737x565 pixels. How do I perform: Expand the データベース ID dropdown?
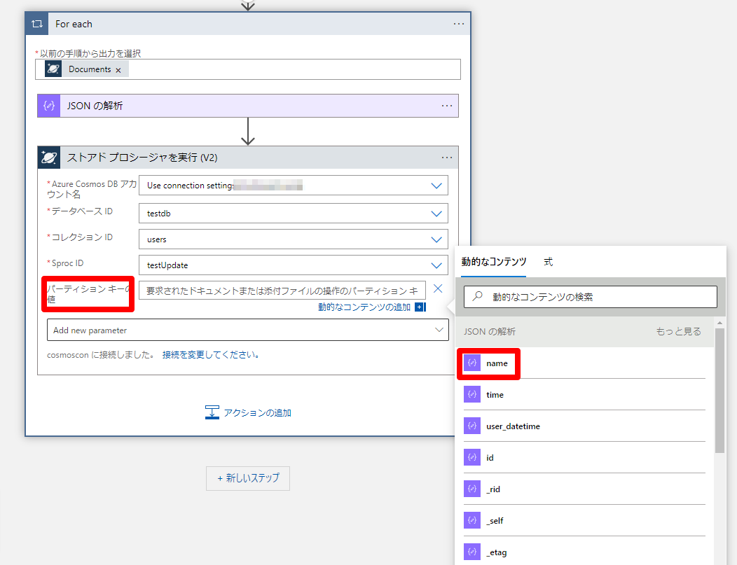pyautogui.click(x=436, y=214)
